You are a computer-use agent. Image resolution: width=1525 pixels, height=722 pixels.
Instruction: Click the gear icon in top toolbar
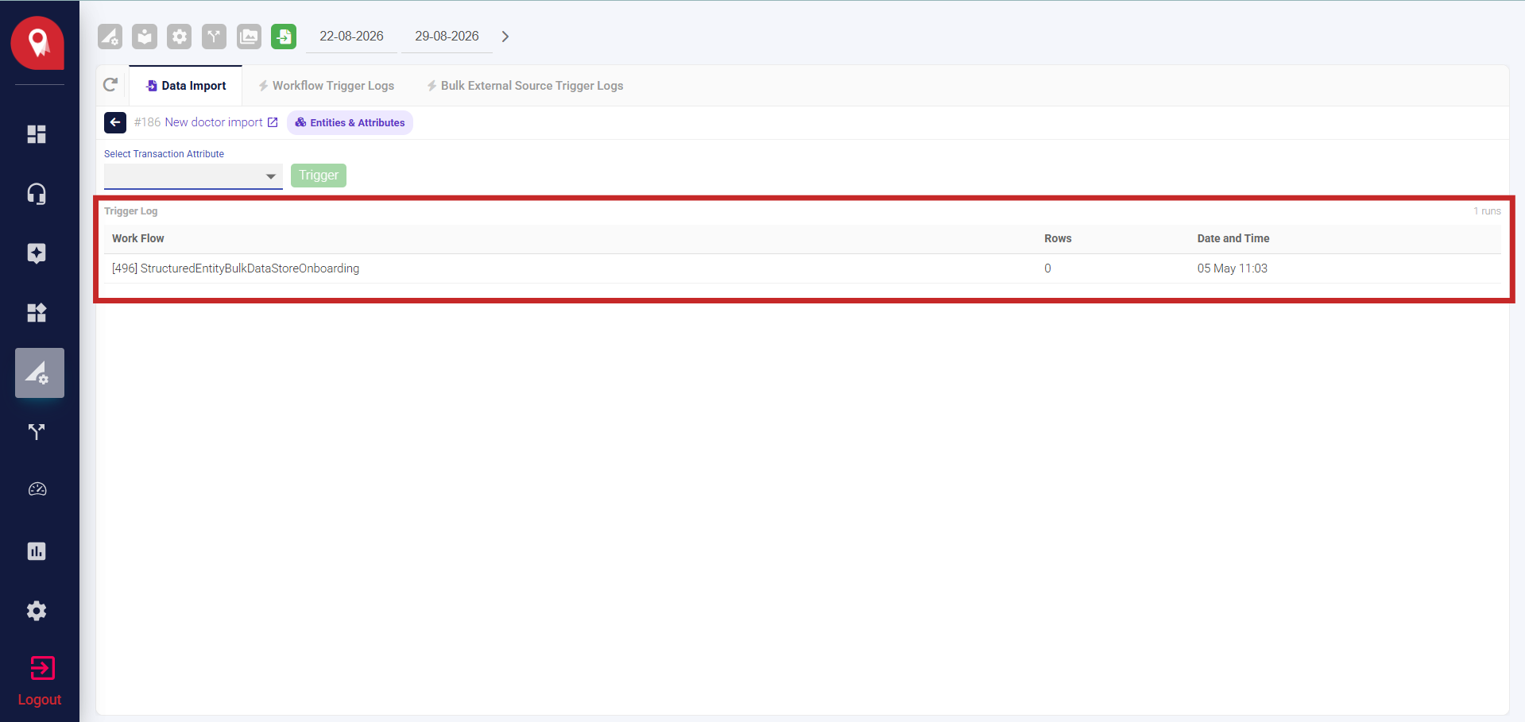point(180,37)
